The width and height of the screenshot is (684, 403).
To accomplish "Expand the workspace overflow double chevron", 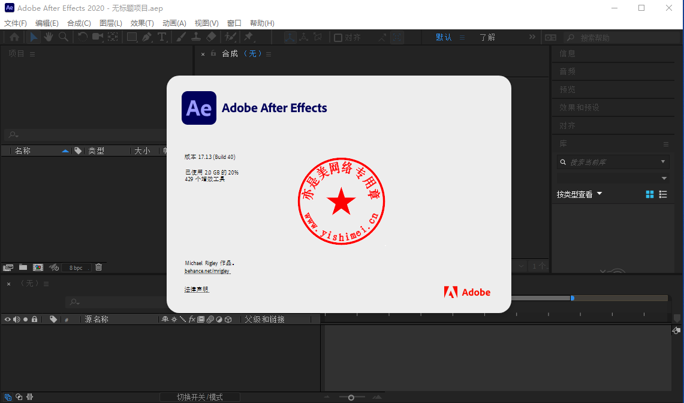I will [532, 37].
